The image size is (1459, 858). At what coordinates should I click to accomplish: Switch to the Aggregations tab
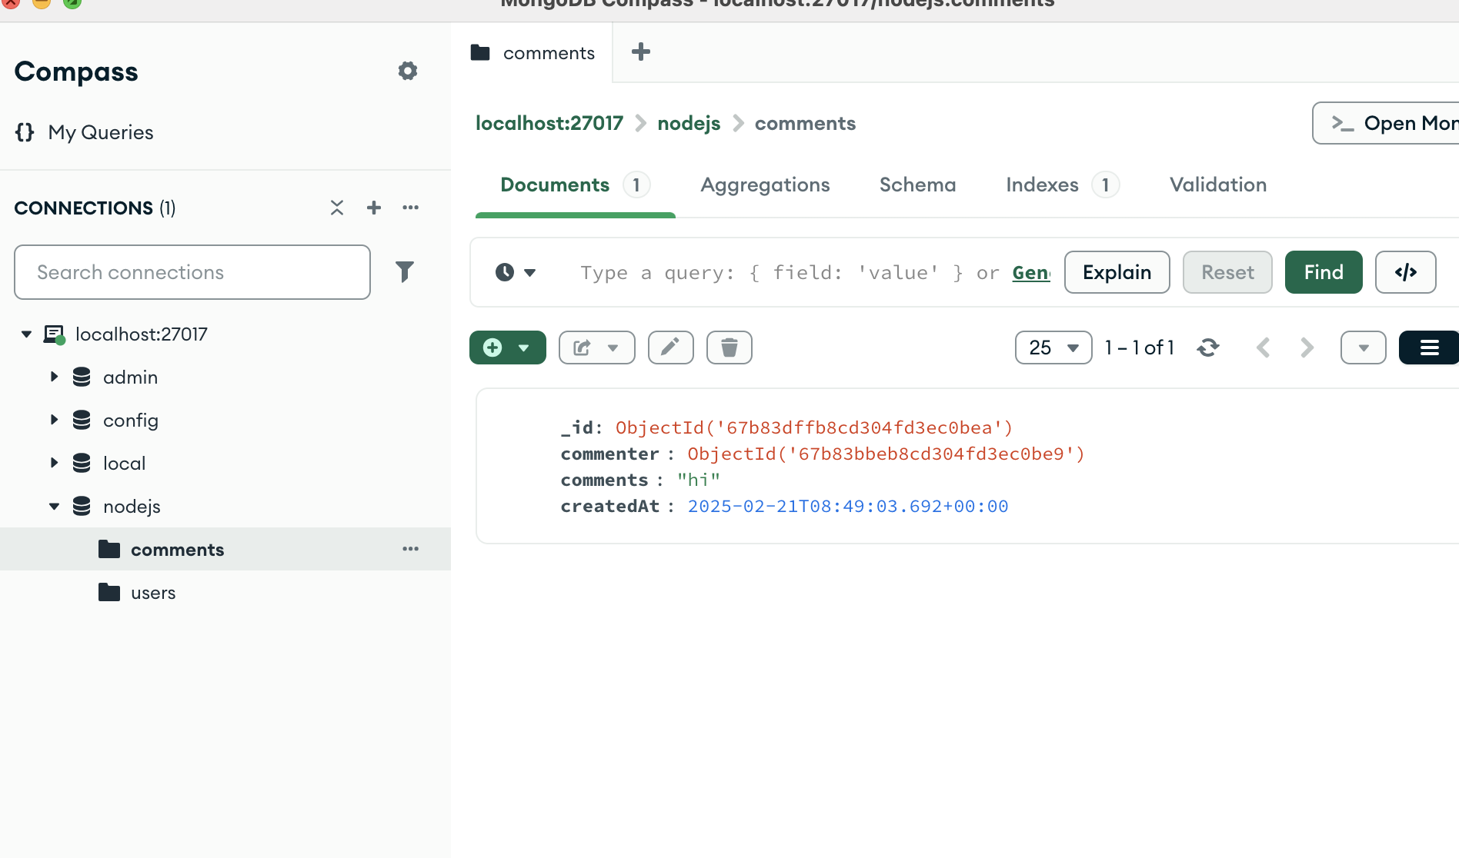tap(765, 185)
